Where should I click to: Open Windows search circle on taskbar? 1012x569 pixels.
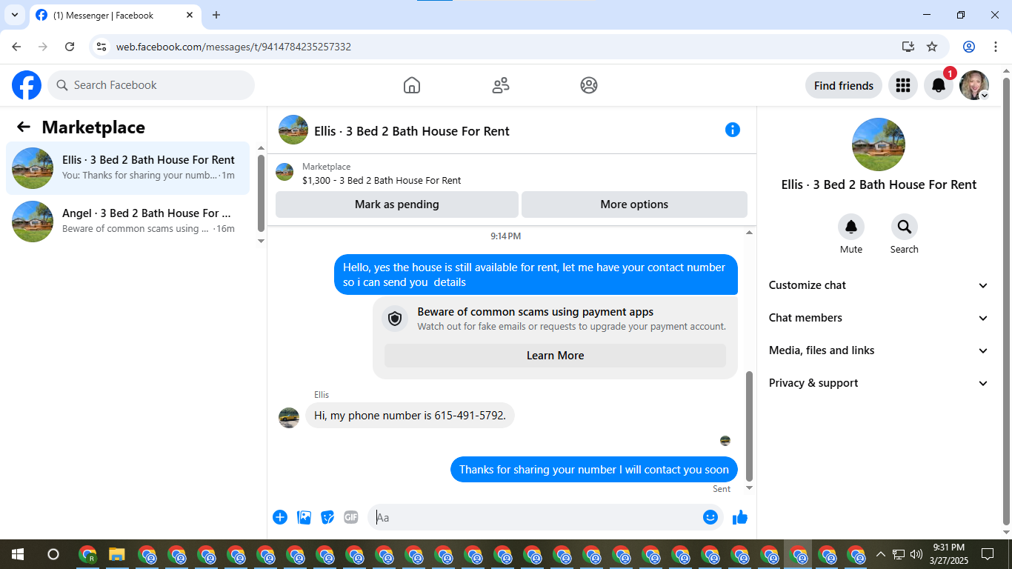point(53,553)
